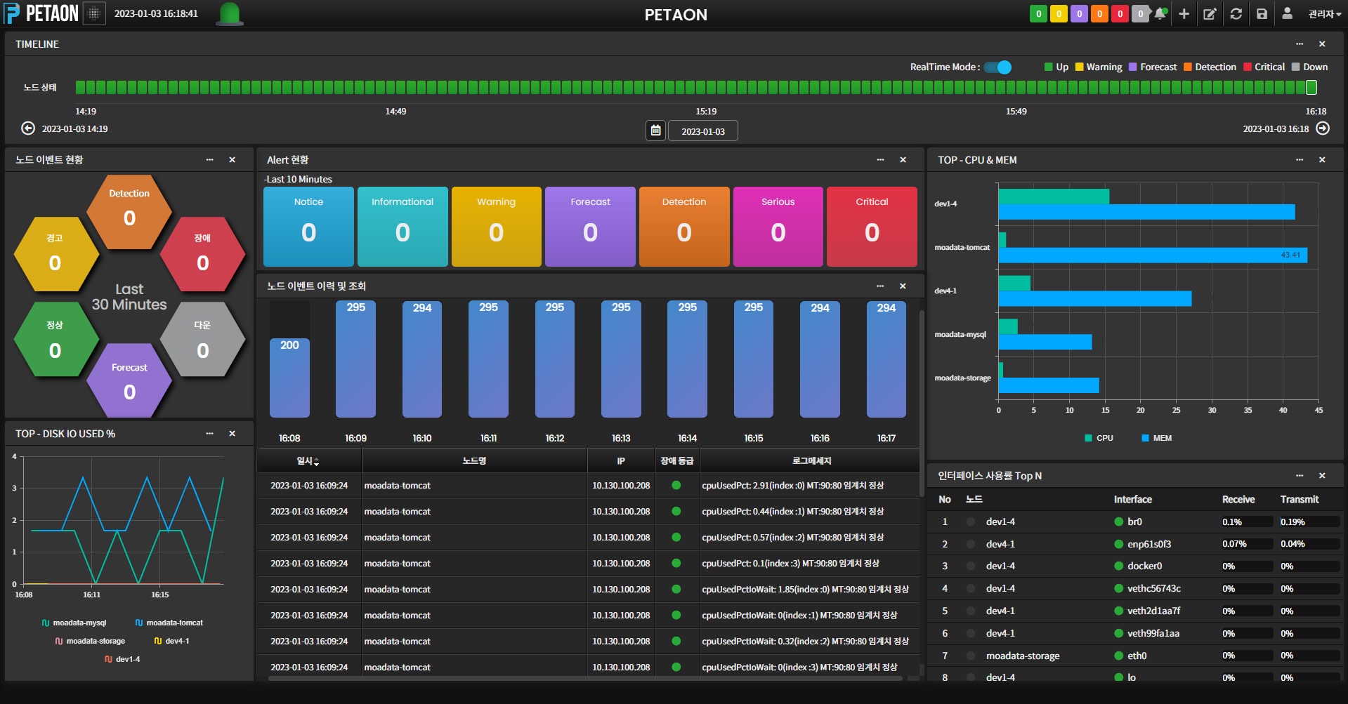Toggle MEM series in chart legend
The width and height of the screenshot is (1348, 704).
1156,438
